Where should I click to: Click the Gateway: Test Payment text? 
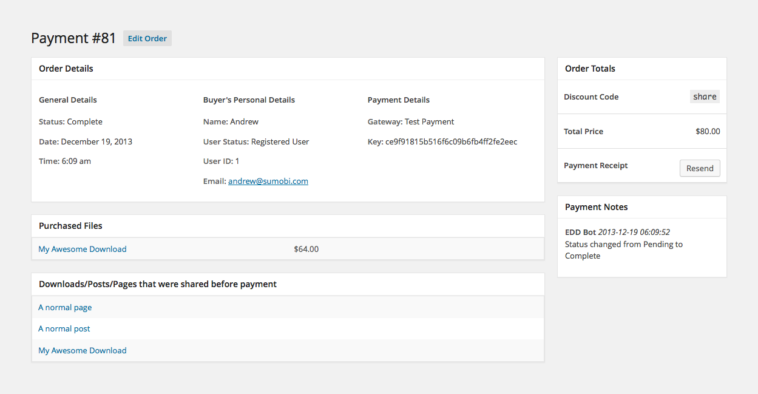point(411,121)
